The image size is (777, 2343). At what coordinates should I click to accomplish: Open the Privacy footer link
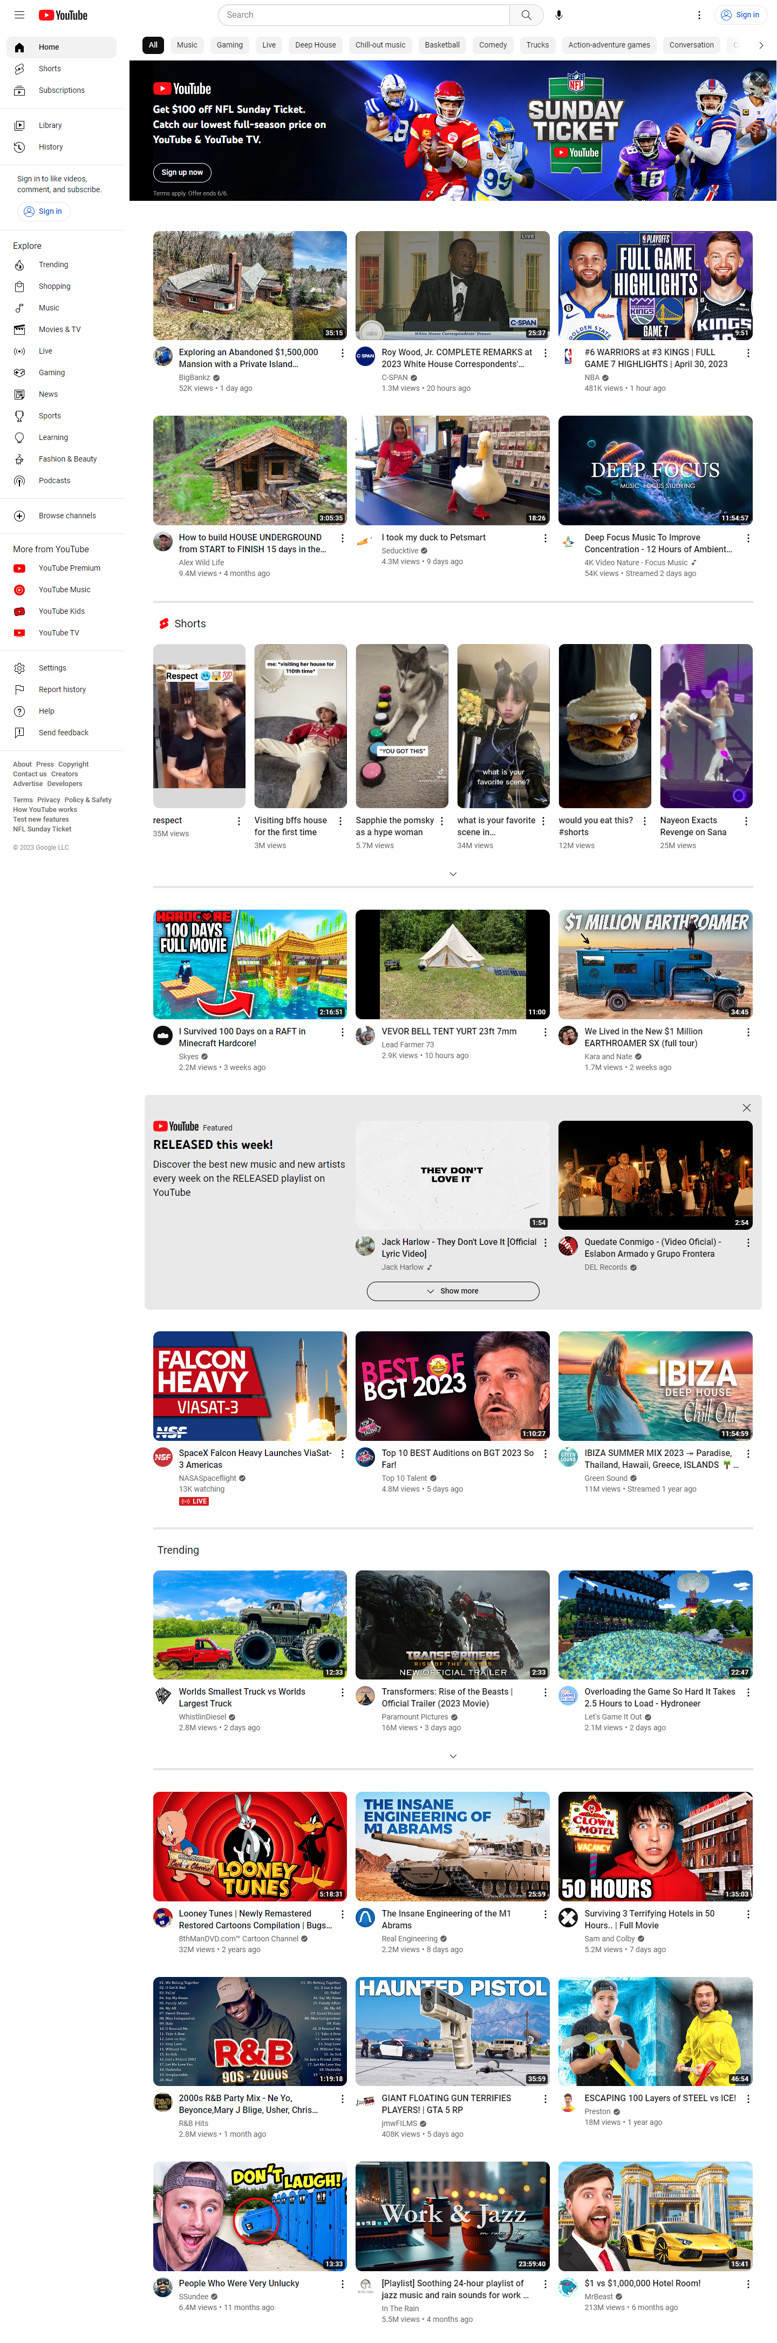click(x=49, y=801)
